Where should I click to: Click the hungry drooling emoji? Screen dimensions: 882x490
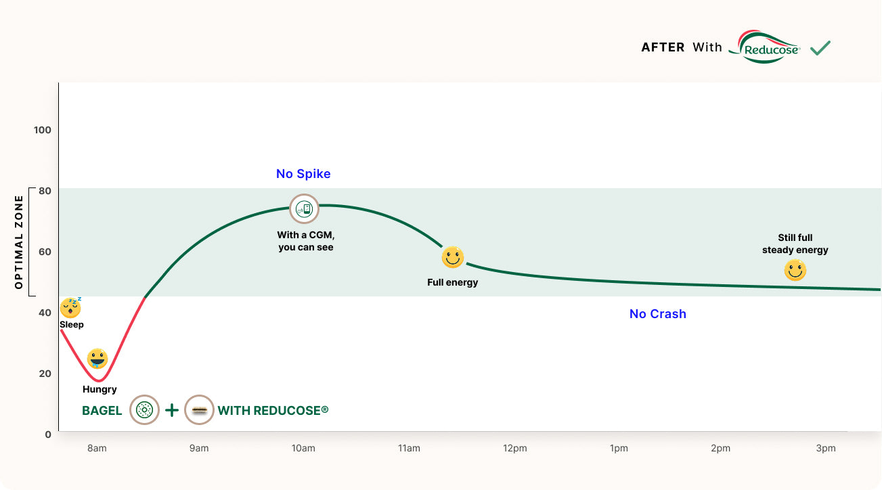[97, 359]
